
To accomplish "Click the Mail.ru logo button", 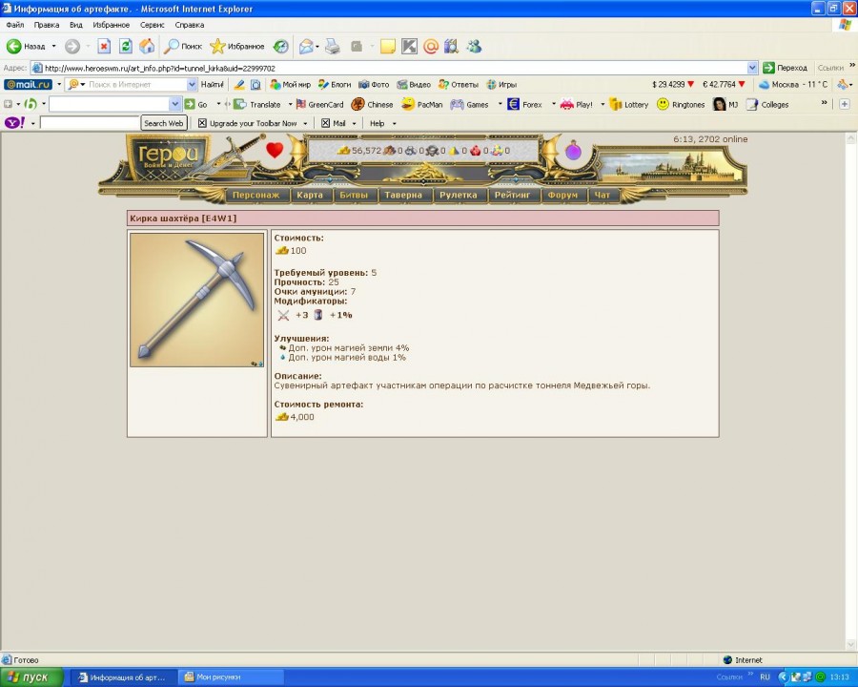I will (x=29, y=85).
